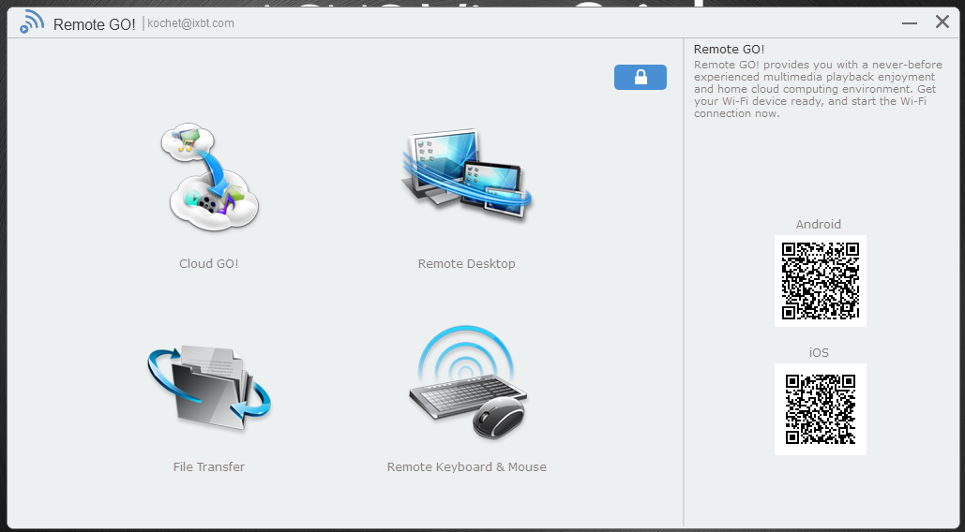
Task: Select the Remote Desktop label
Action: click(466, 263)
